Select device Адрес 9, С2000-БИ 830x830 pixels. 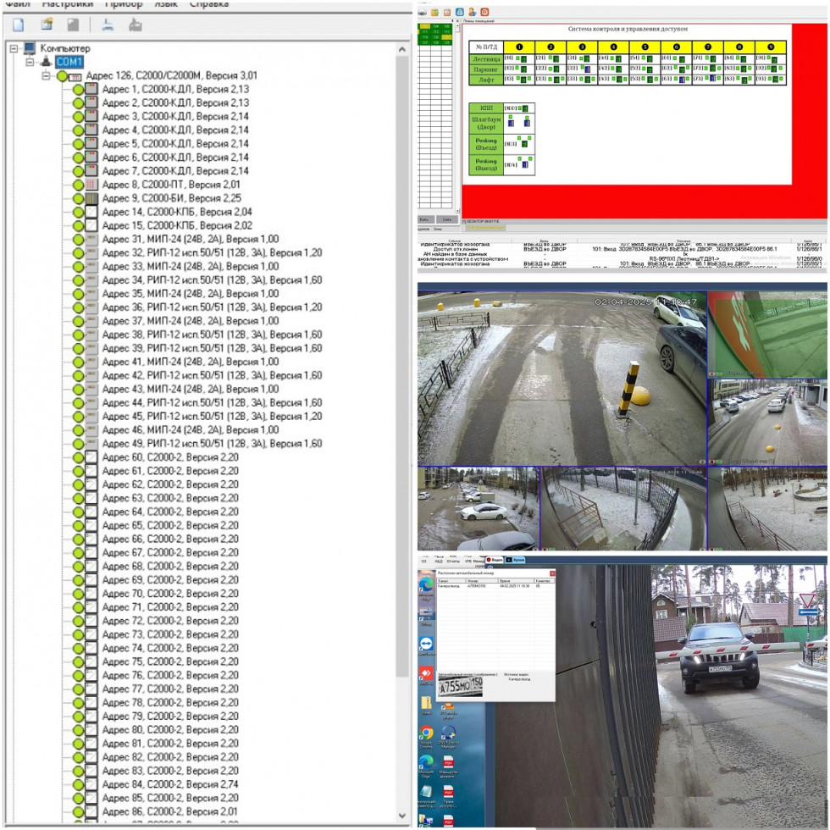click(170, 198)
